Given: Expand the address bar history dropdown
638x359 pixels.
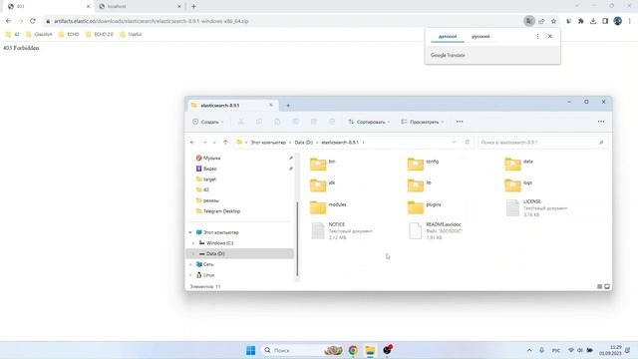Looking at the screenshot, I should 455,143.
